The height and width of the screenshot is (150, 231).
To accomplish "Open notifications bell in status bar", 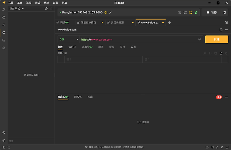I will 222,147.
